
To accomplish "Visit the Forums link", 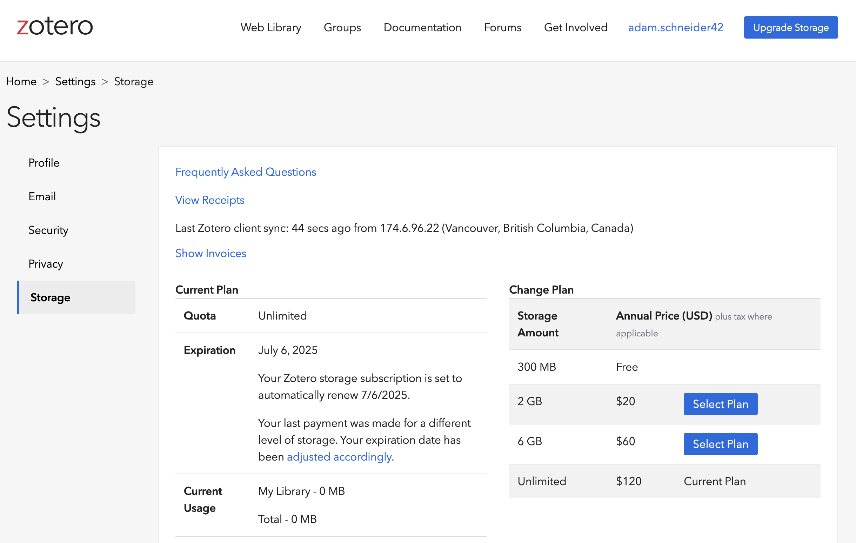I will (x=502, y=27).
